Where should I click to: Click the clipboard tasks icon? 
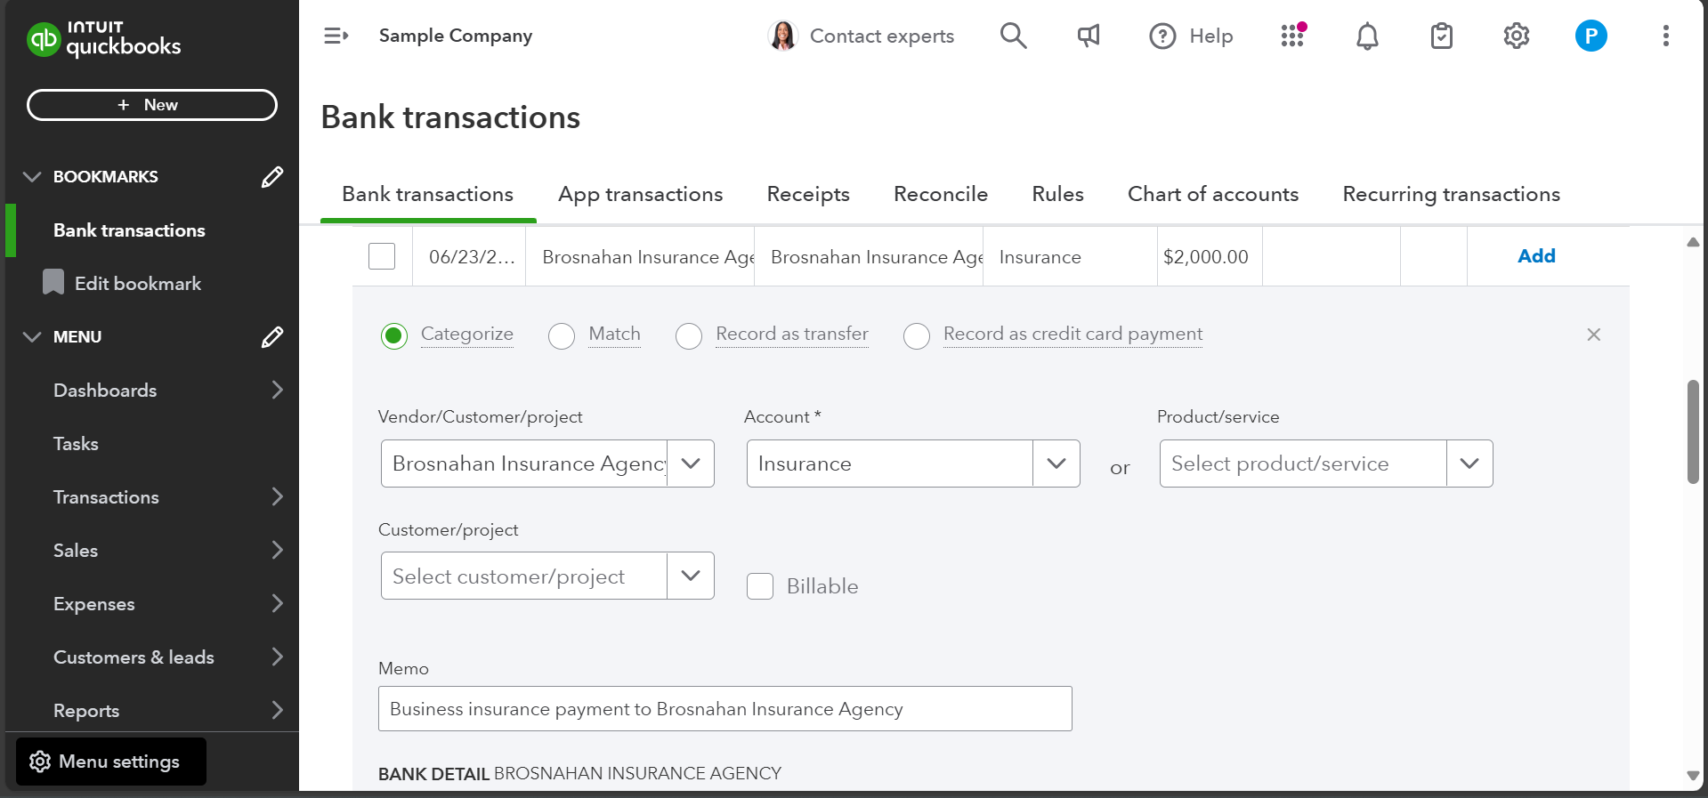[1441, 36]
